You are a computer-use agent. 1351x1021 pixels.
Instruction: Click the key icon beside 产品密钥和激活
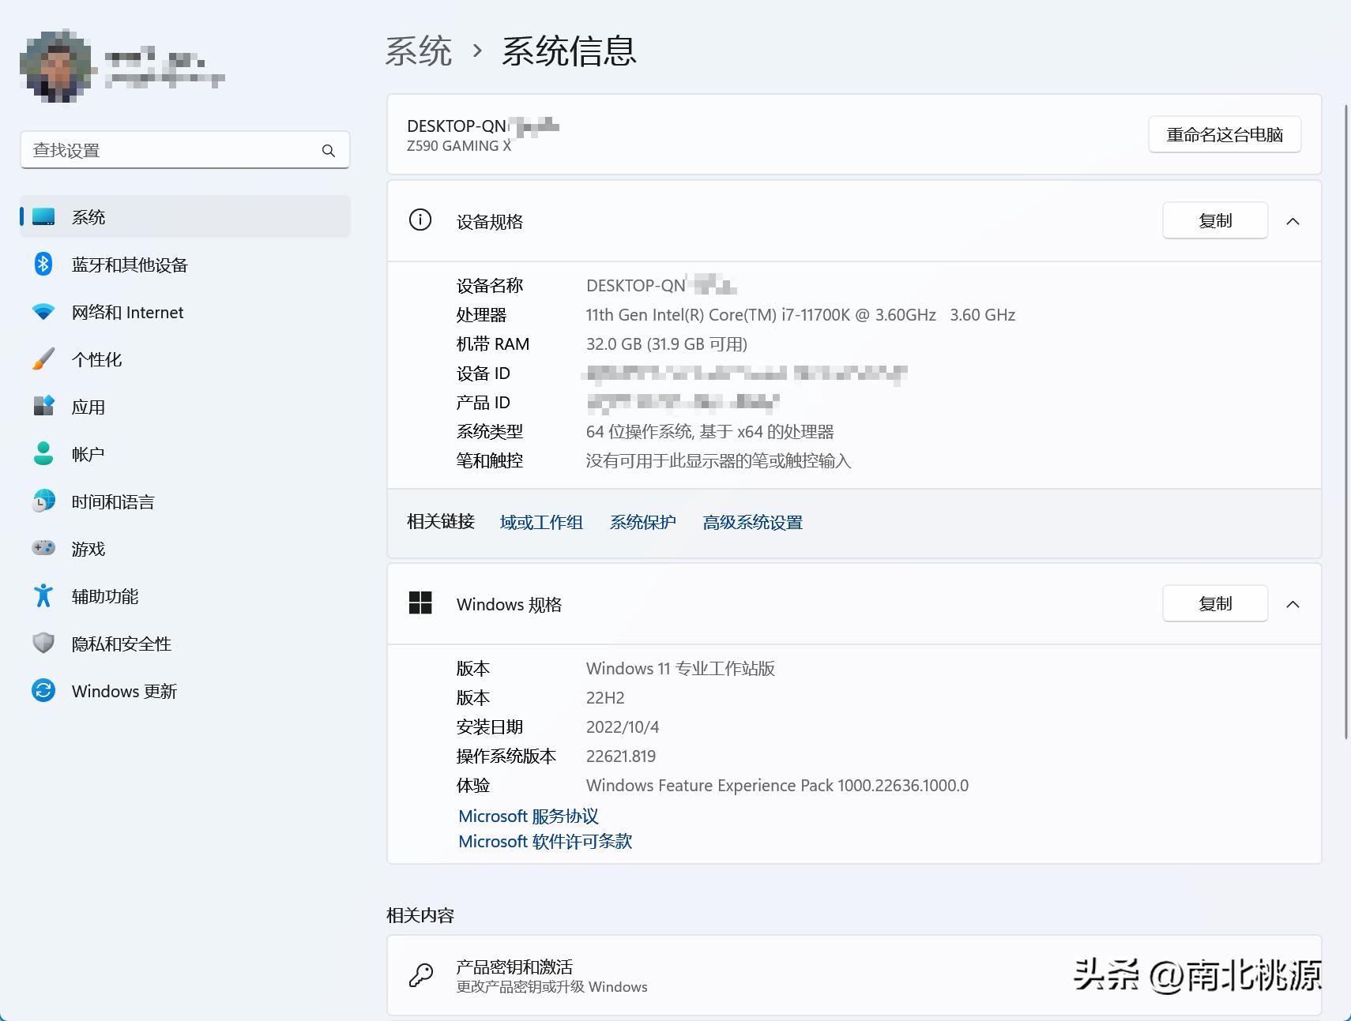point(421,974)
